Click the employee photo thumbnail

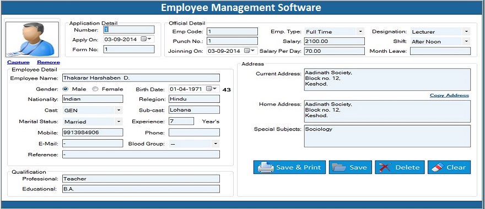pyautogui.click(x=32, y=39)
